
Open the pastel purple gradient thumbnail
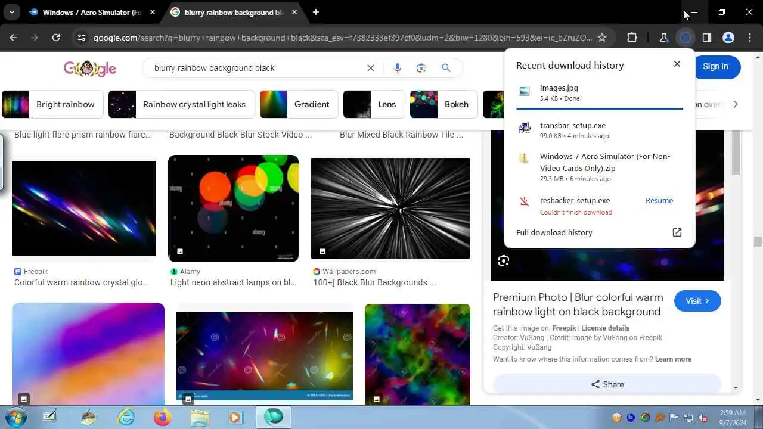tap(88, 354)
